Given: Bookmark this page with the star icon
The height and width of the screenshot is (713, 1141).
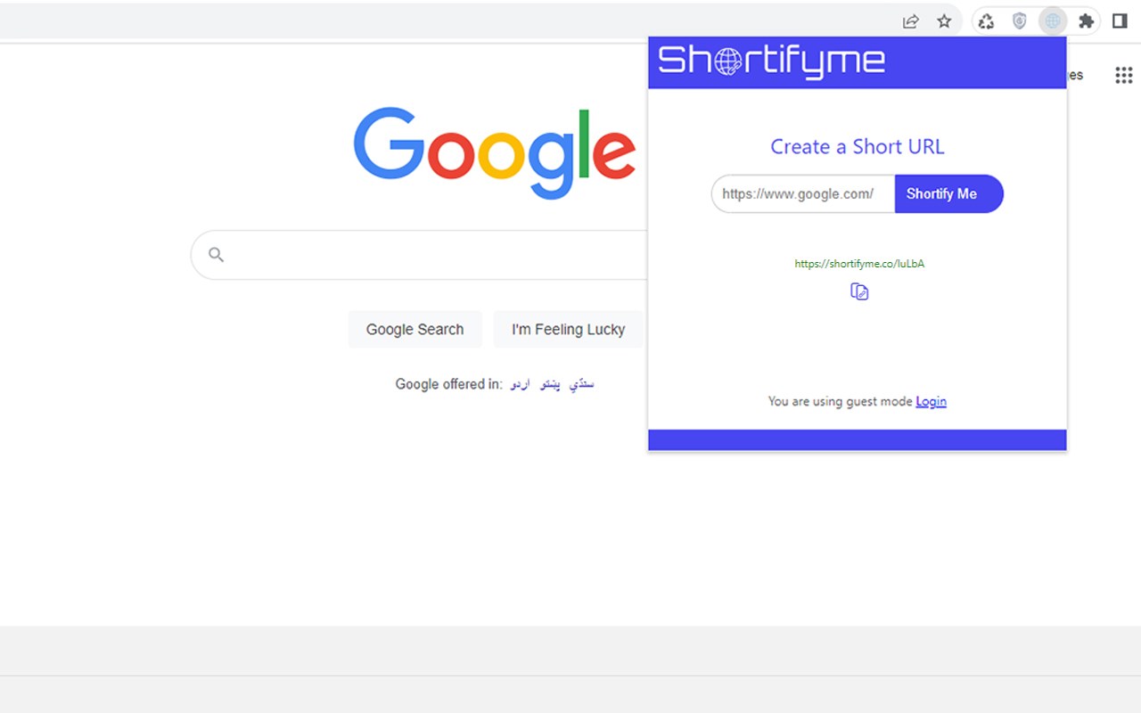Looking at the screenshot, I should click(x=944, y=21).
